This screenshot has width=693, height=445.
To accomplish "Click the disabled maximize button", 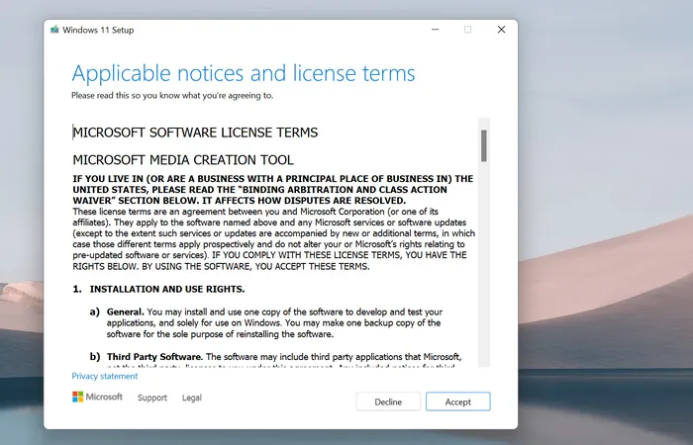I will tap(467, 30).
